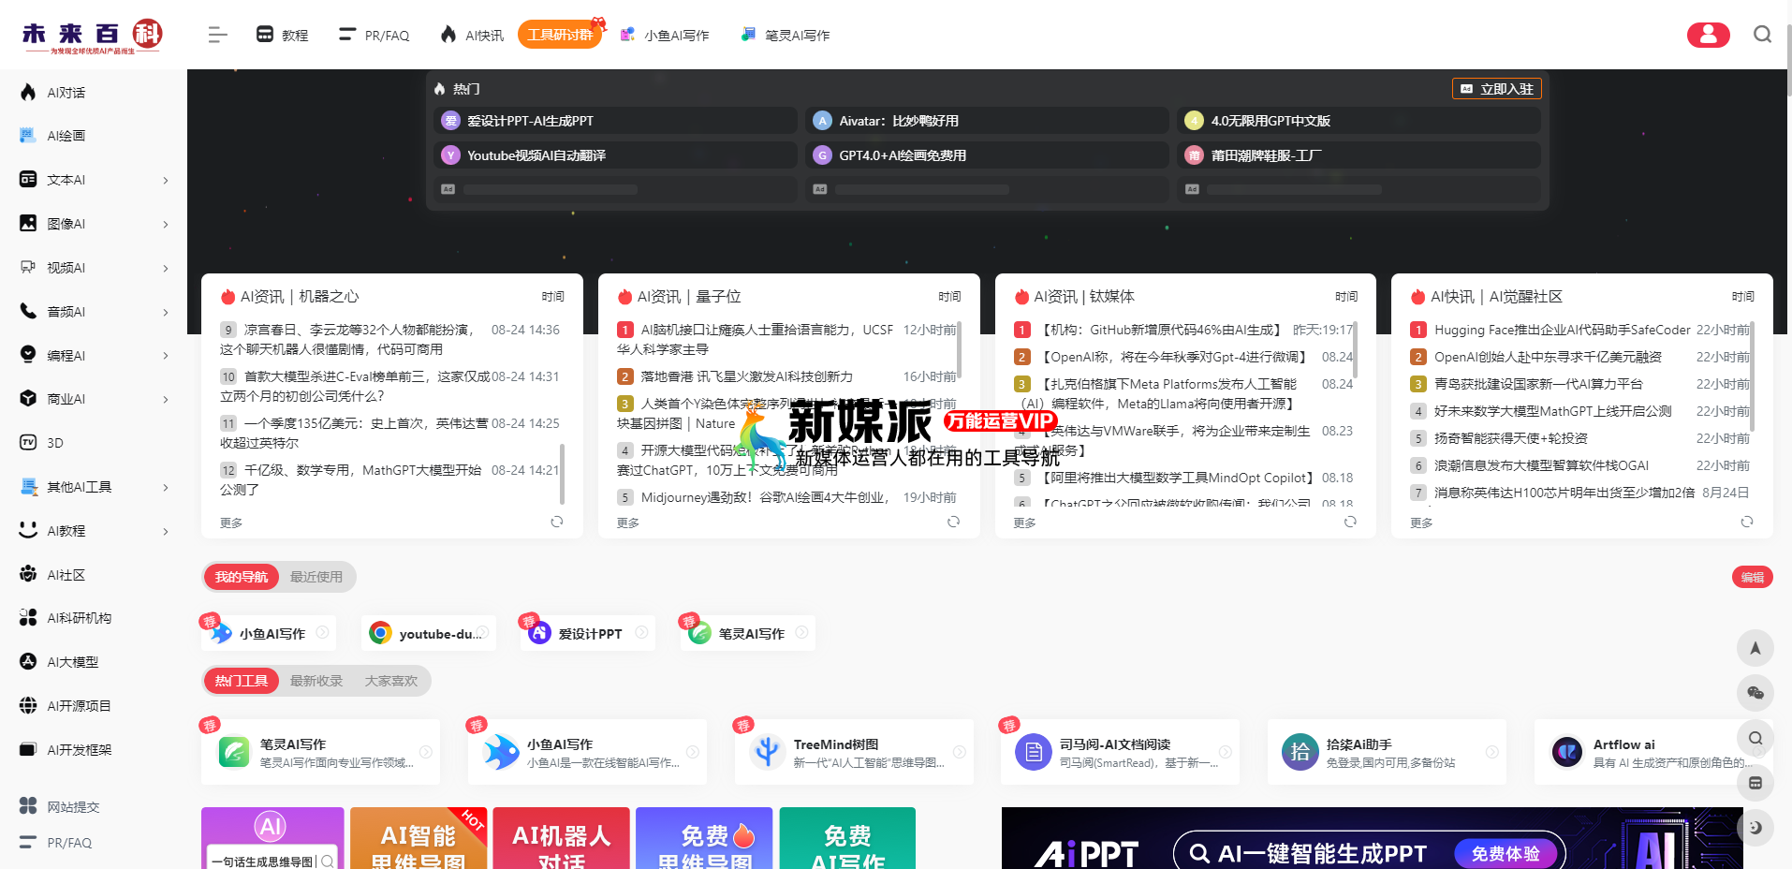1792x869 pixels.
Task: Open the PR/FAQ top menu item
Action: point(375,35)
